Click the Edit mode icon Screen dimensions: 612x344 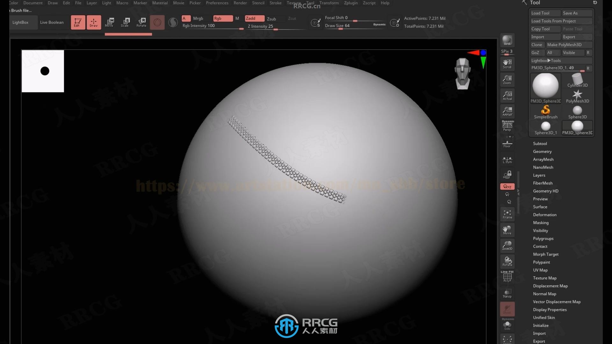tap(77, 22)
